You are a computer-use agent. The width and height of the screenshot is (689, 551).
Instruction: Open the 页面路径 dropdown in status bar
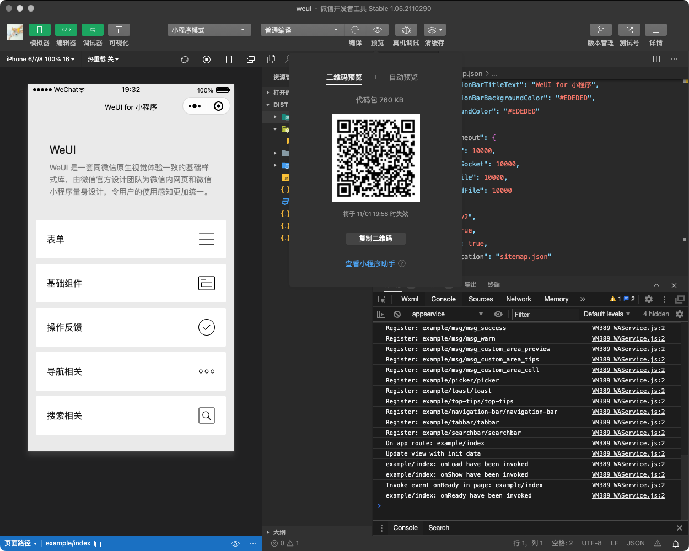(x=21, y=543)
